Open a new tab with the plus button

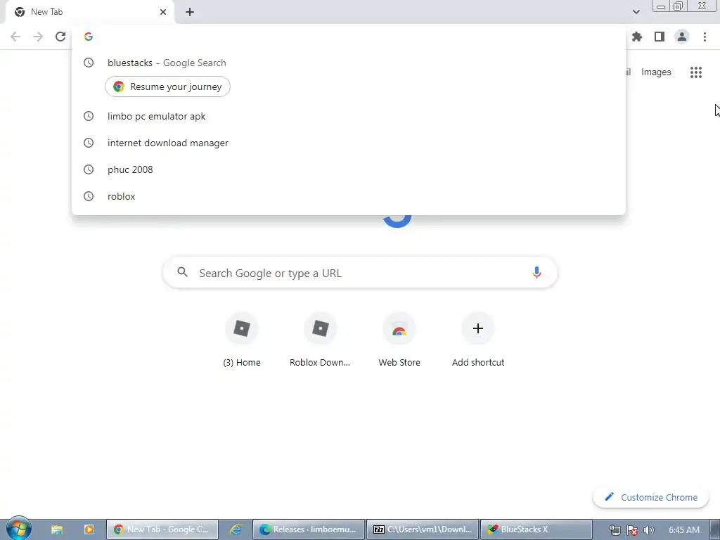click(x=190, y=12)
